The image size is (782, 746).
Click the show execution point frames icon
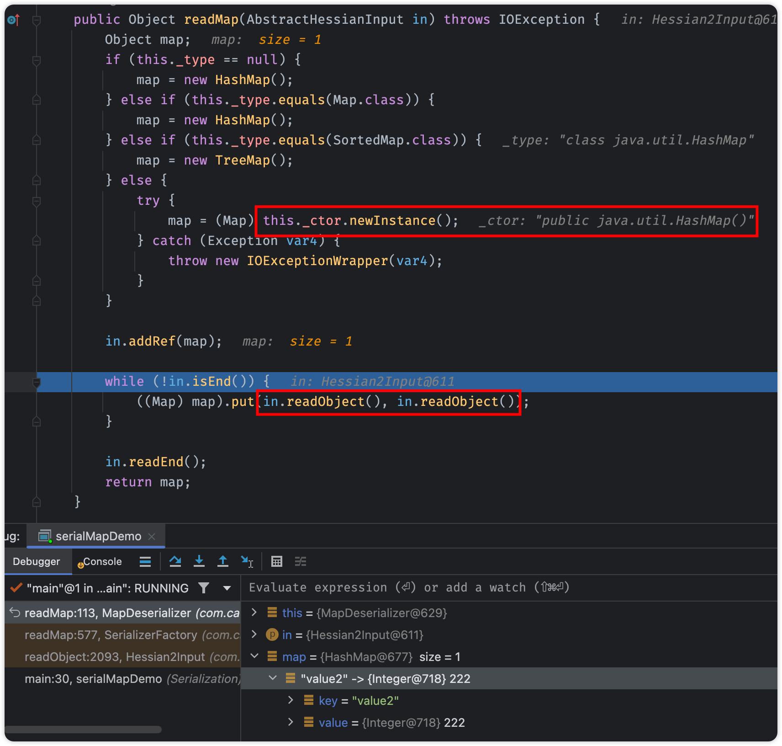click(x=145, y=561)
